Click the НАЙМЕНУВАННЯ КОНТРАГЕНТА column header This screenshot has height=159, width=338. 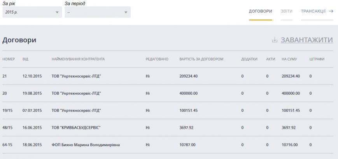[x=78, y=59]
